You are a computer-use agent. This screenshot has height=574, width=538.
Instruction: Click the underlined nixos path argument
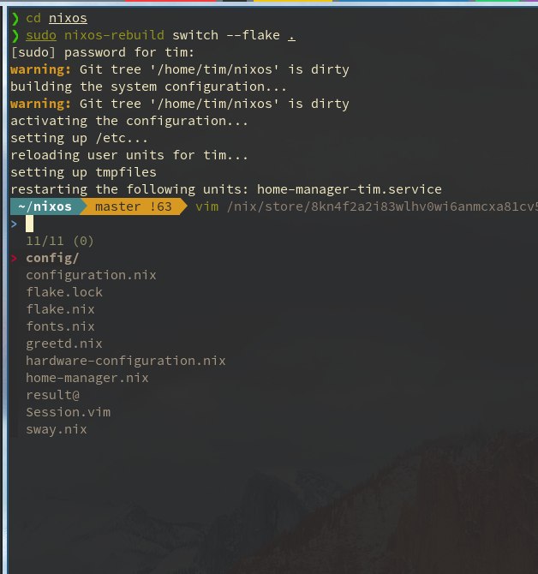[68, 18]
